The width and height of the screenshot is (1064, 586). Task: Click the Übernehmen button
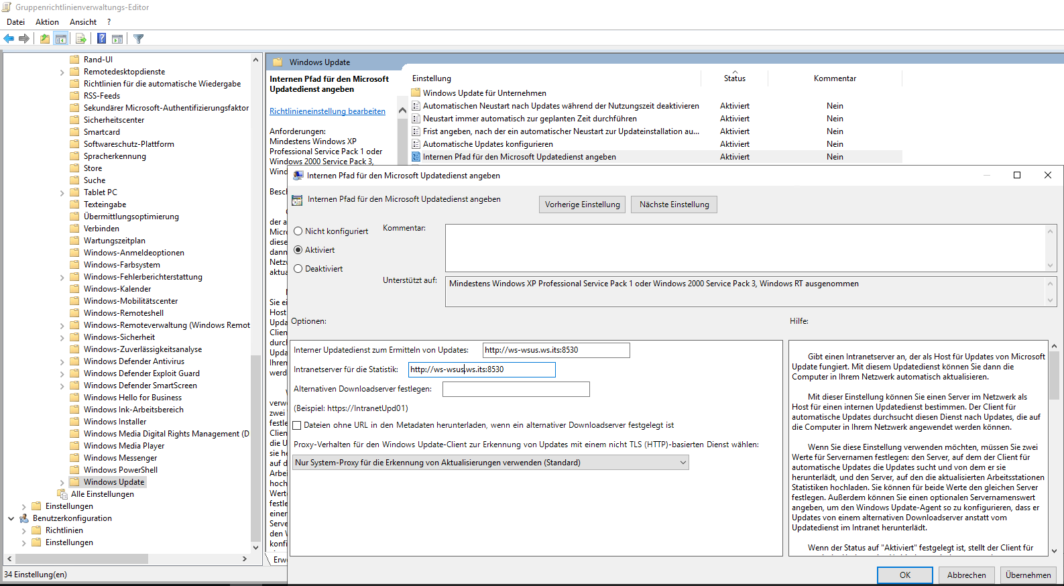[1028, 575]
